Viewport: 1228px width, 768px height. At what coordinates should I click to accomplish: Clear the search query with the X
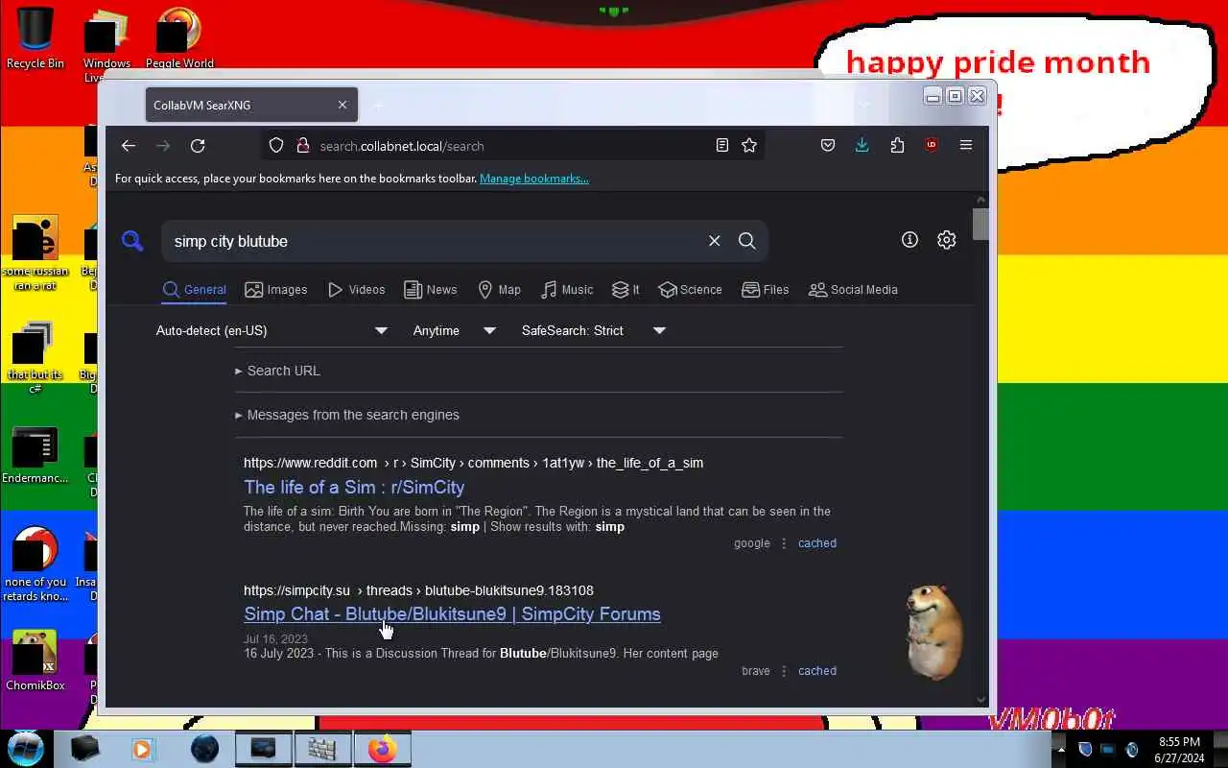[x=715, y=241]
